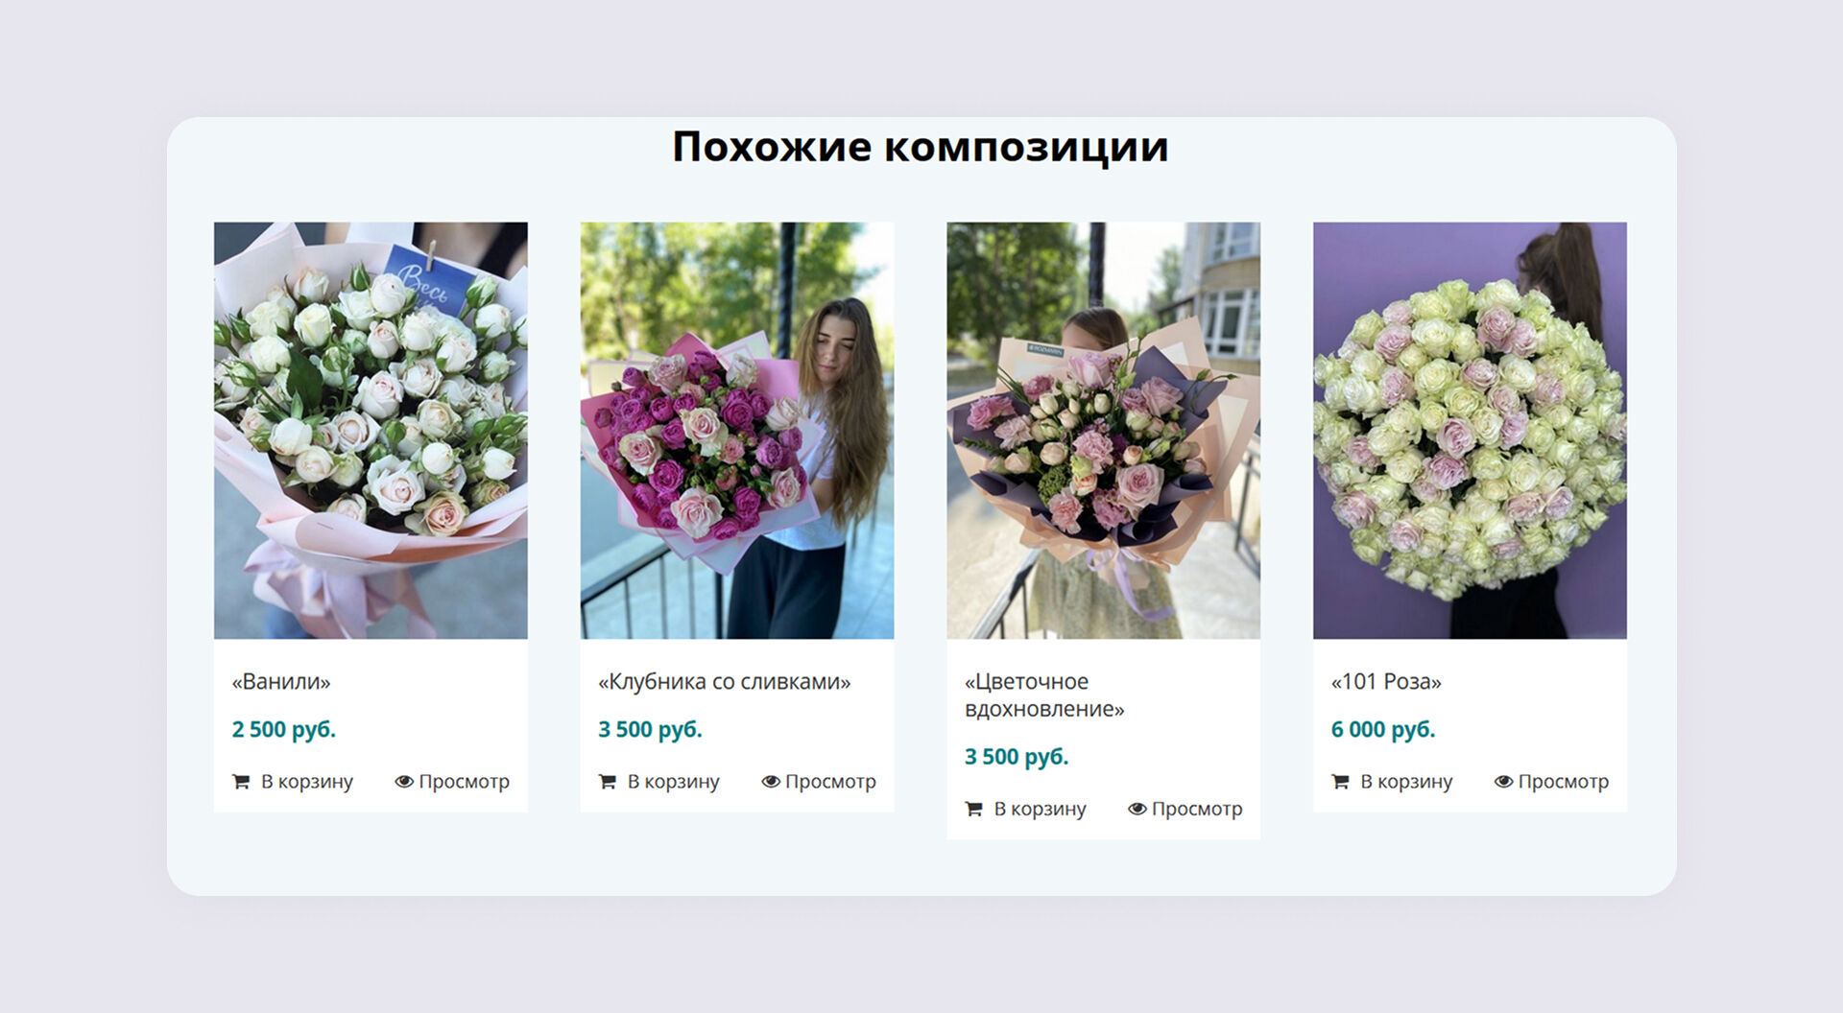Click eye icon under «Клубника со сливками»
1843x1013 pixels.
click(x=771, y=782)
